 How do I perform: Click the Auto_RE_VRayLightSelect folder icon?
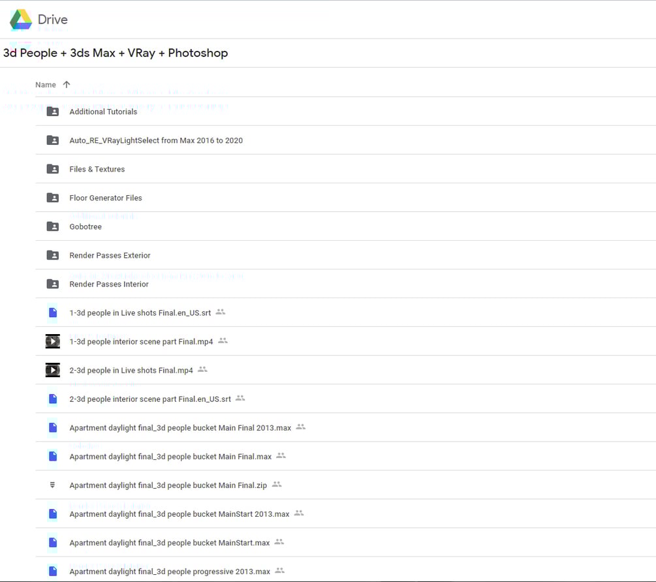[53, 140]
